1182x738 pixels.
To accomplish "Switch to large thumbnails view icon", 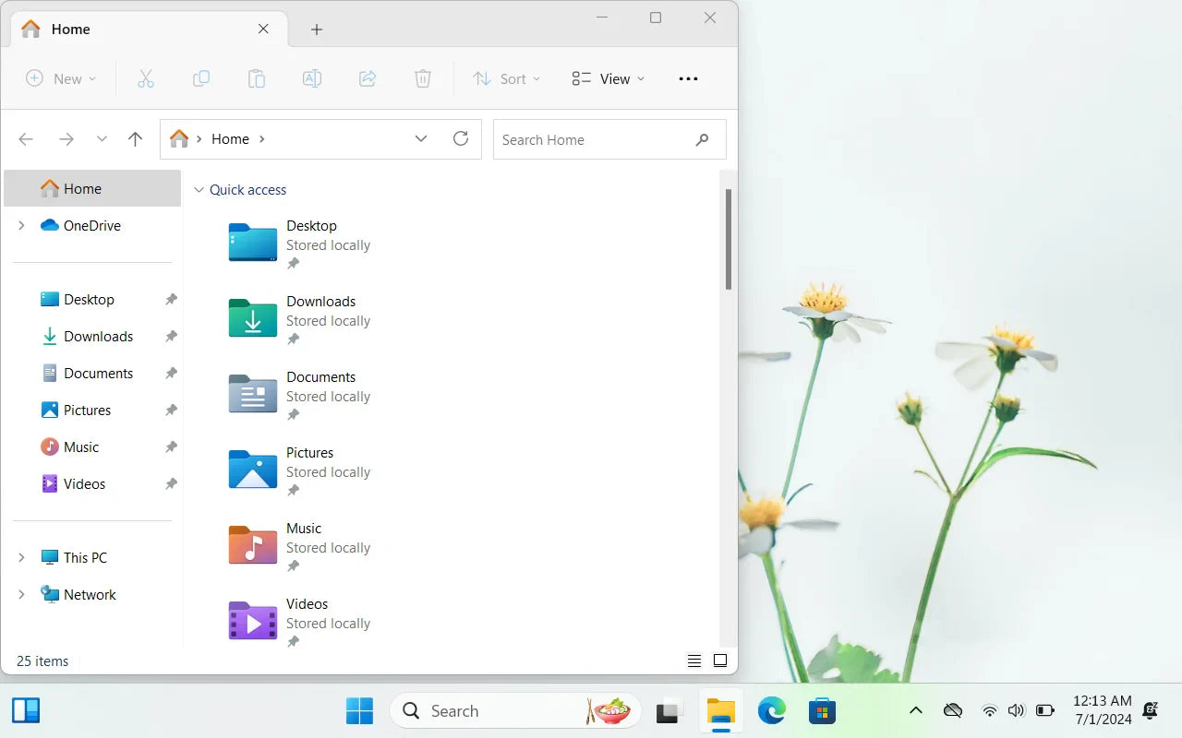I will tap(720, 661).
